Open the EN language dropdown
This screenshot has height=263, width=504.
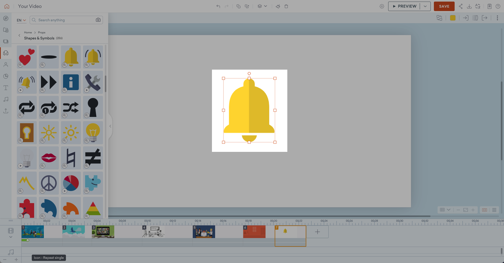pos(22,20)
